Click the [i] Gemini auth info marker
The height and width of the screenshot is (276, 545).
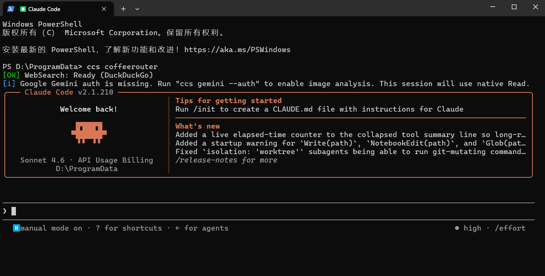click(x=9, y=84)
